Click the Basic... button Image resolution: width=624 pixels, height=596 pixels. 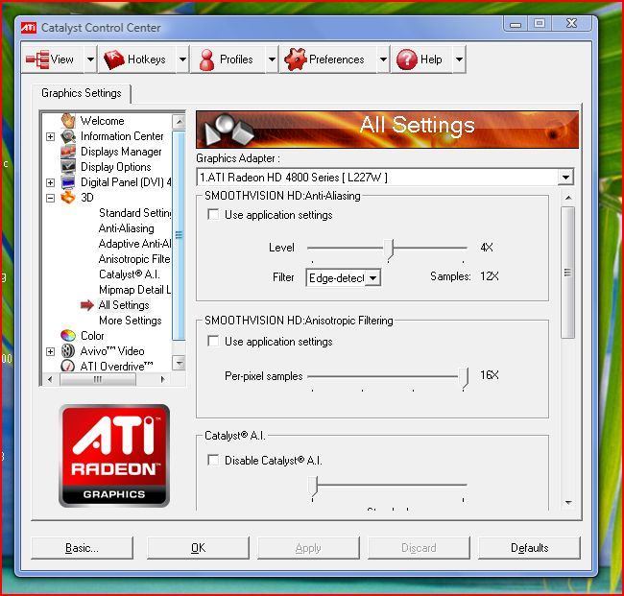pos(82,548)
